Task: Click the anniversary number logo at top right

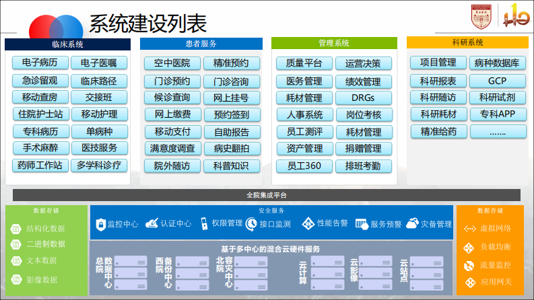Action: point(516,15)
